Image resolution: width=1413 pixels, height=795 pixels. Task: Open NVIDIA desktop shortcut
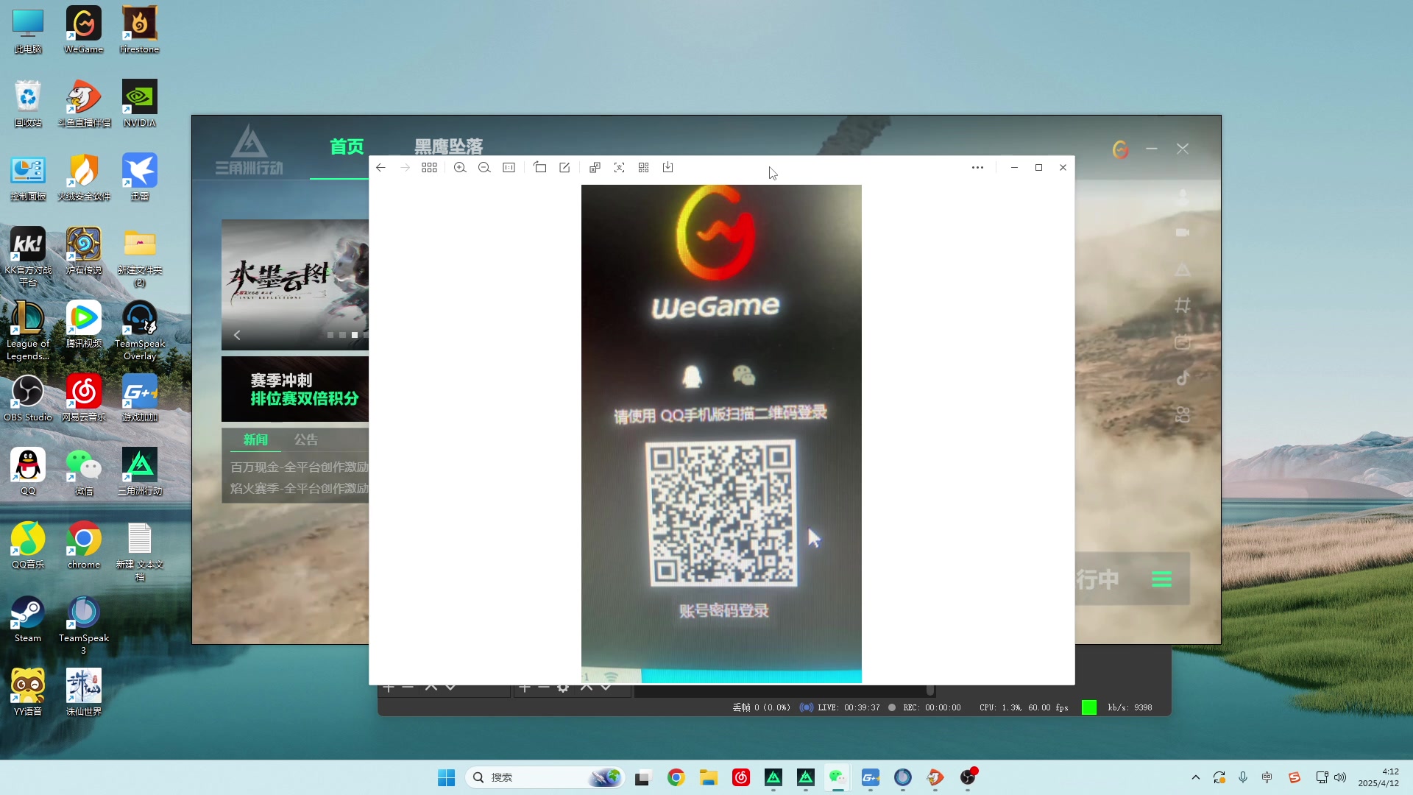click(140, 104)
